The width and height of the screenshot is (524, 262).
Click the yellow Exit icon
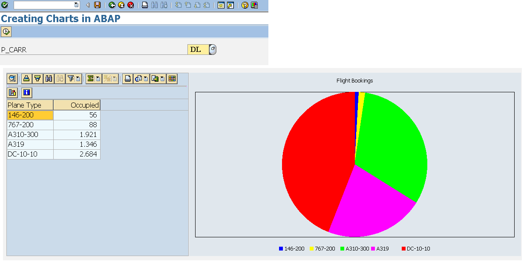tap(121, 5)
